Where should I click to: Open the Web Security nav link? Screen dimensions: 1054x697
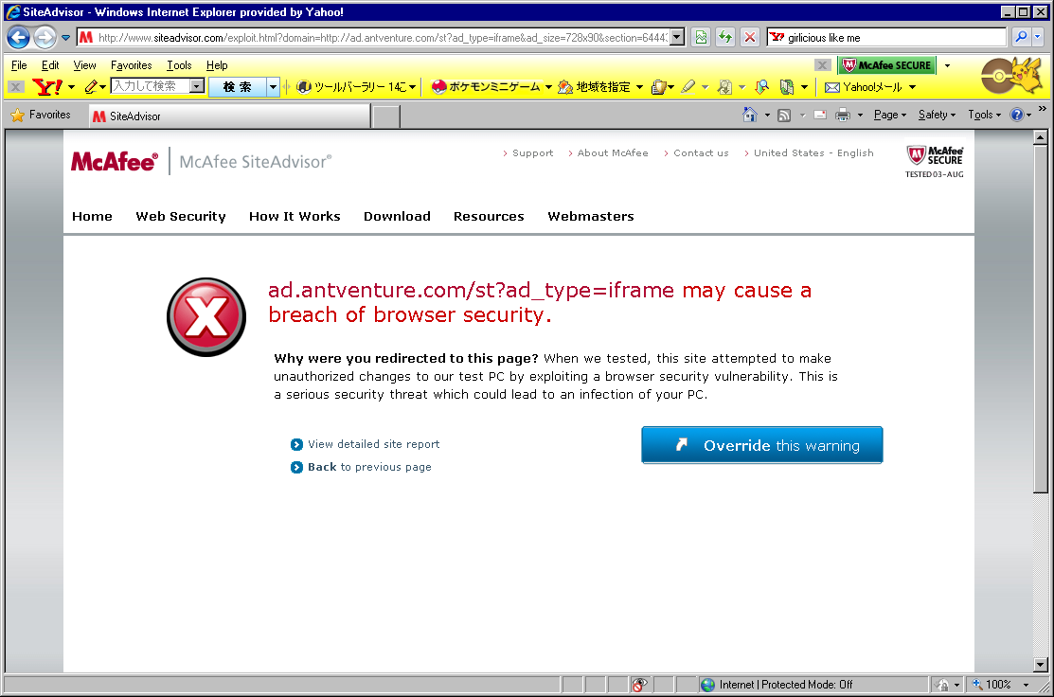[x=181, y=217]
